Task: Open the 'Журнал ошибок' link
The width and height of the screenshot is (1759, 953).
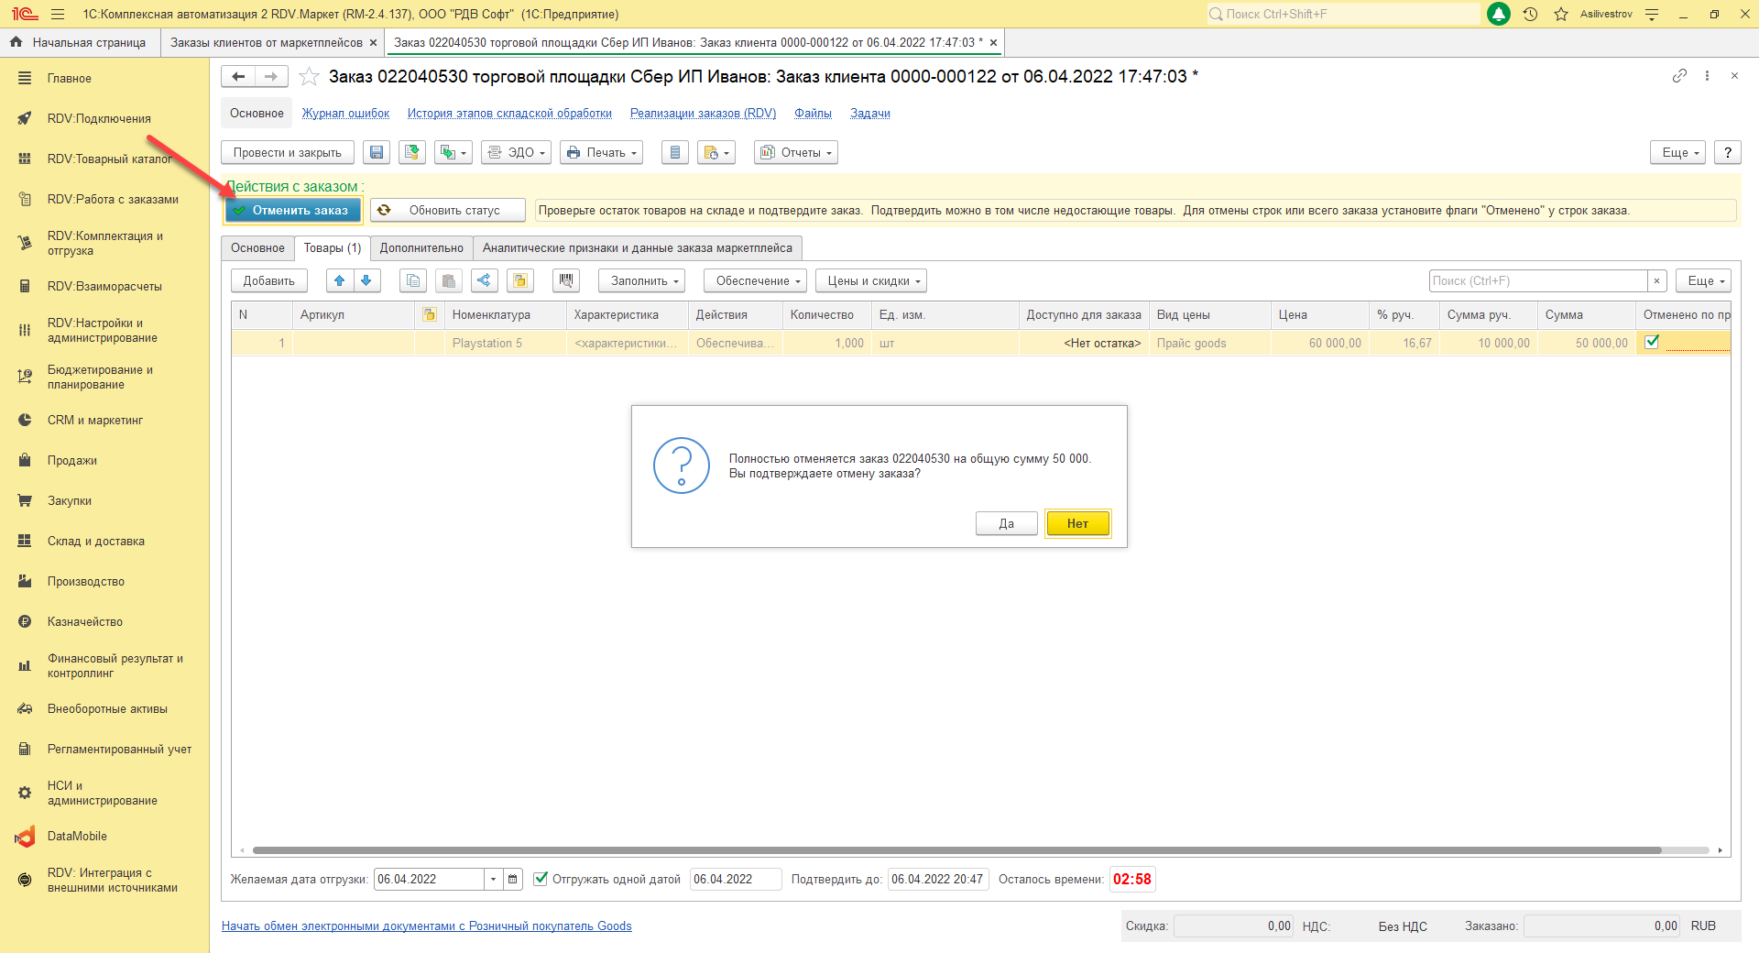Action: click(346, 114)
